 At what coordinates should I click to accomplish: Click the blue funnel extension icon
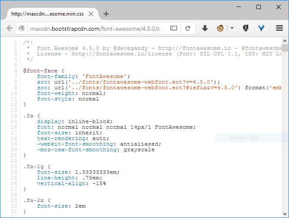[x=261, y=28]
